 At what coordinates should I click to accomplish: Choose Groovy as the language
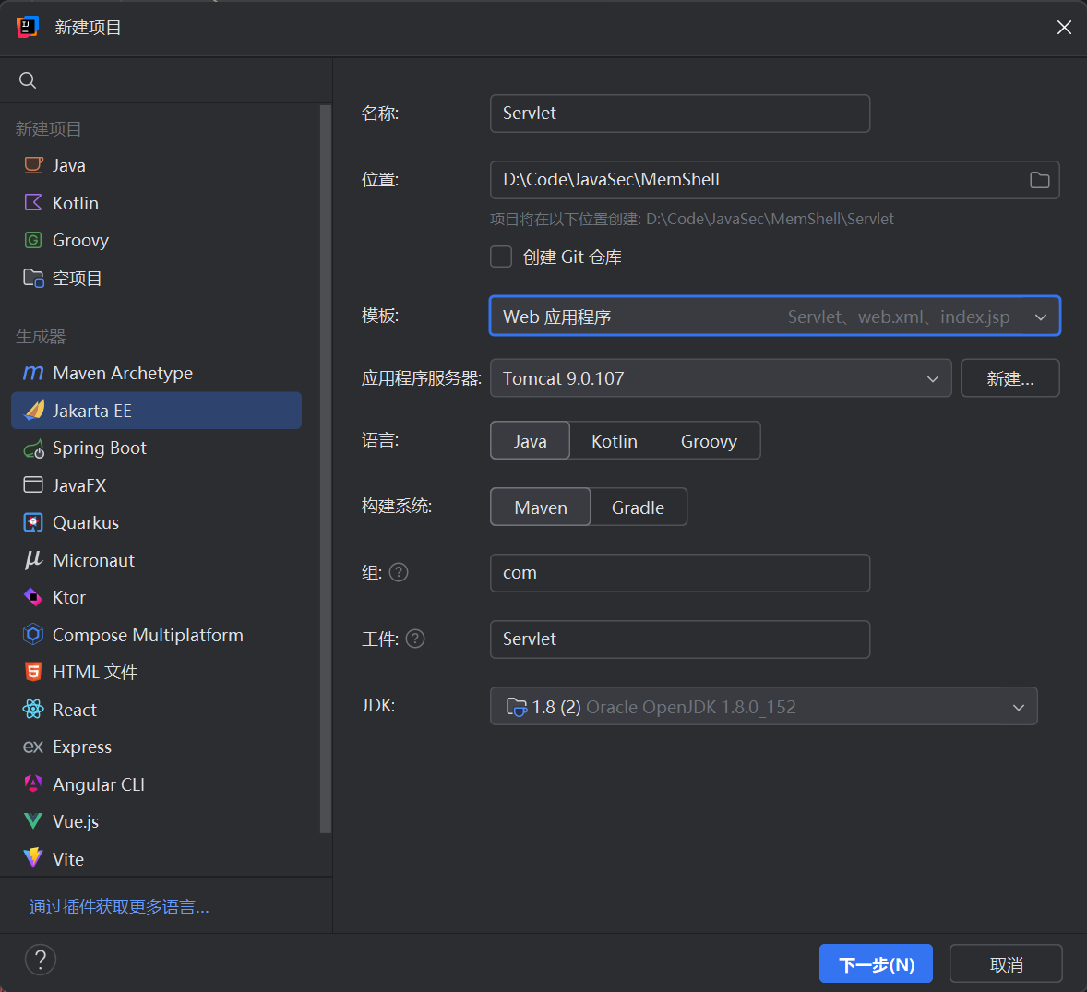tap(708, 441)
